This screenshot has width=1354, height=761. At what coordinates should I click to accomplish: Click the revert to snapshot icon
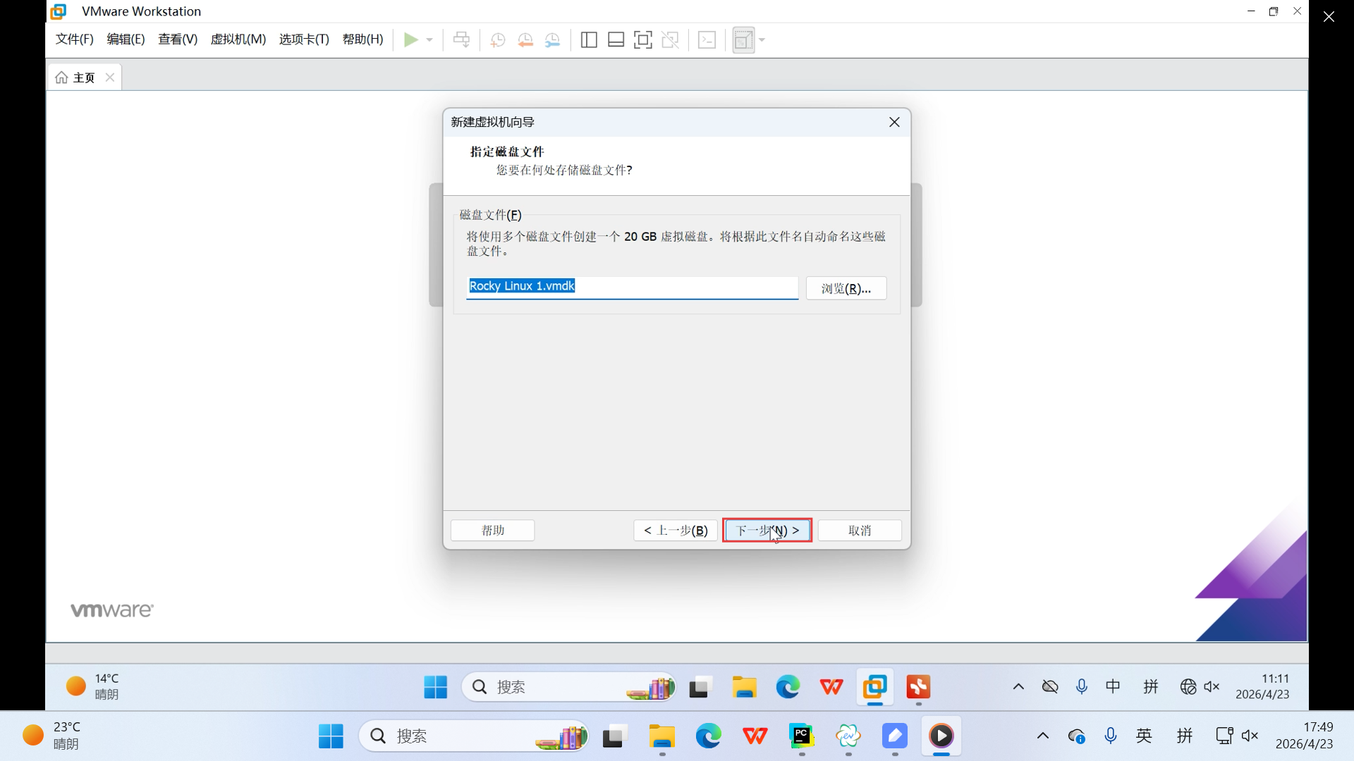[x=525, y=40]
